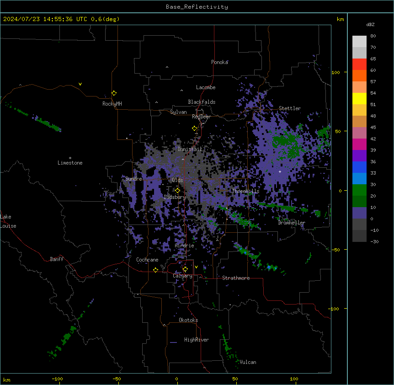
Task: Click the yellow V marker northwest of RockyMH
Action: click(80, 84)
